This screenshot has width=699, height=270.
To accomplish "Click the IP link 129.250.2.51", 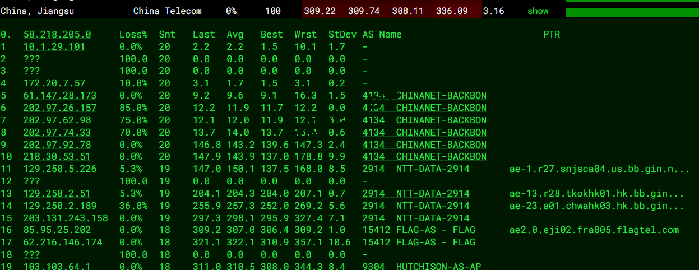I will pyautogui.click(x=57, y=194).
